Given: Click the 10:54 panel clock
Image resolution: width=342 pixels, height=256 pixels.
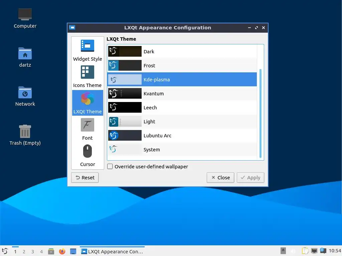Looking at the screenshot, I should tap(335, 251).
